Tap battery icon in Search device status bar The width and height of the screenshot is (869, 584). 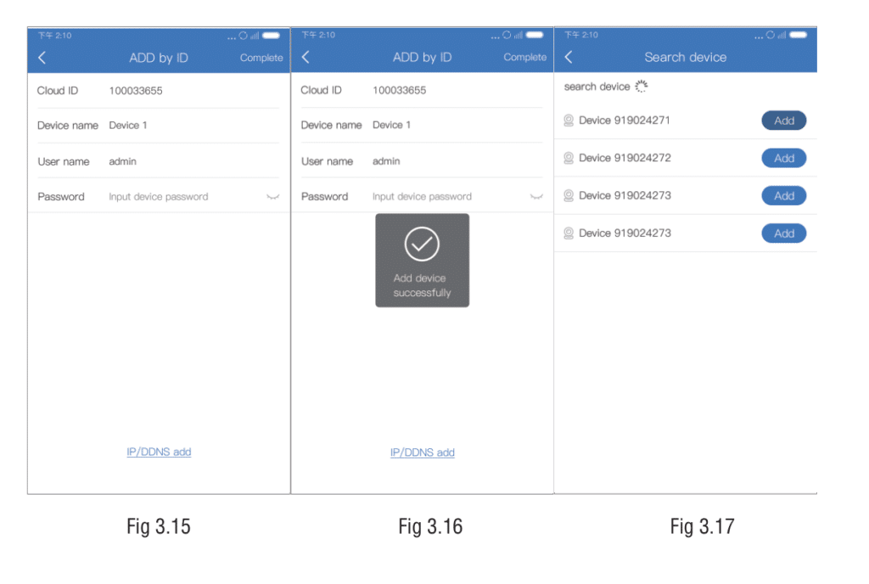pyautogui.click(x=798, y=35)
